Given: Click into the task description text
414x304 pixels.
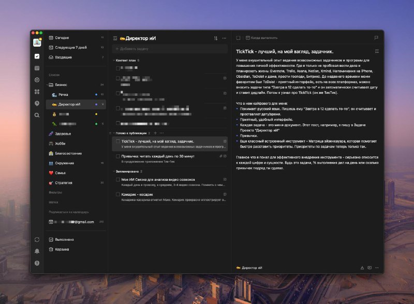Looking at the screenshot, I should (307, 114).
